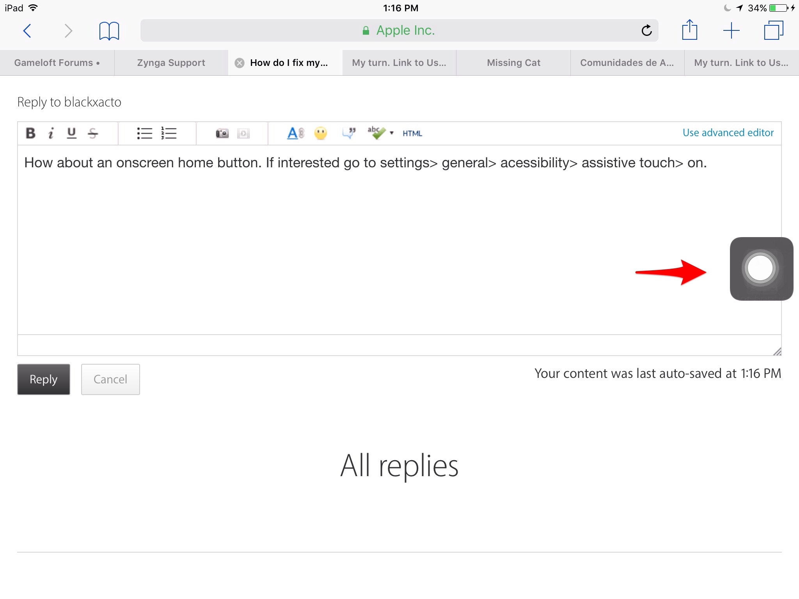The image size is (799, 599).
Task: Open the text font style tool
Action: click(x=295, y=133)
